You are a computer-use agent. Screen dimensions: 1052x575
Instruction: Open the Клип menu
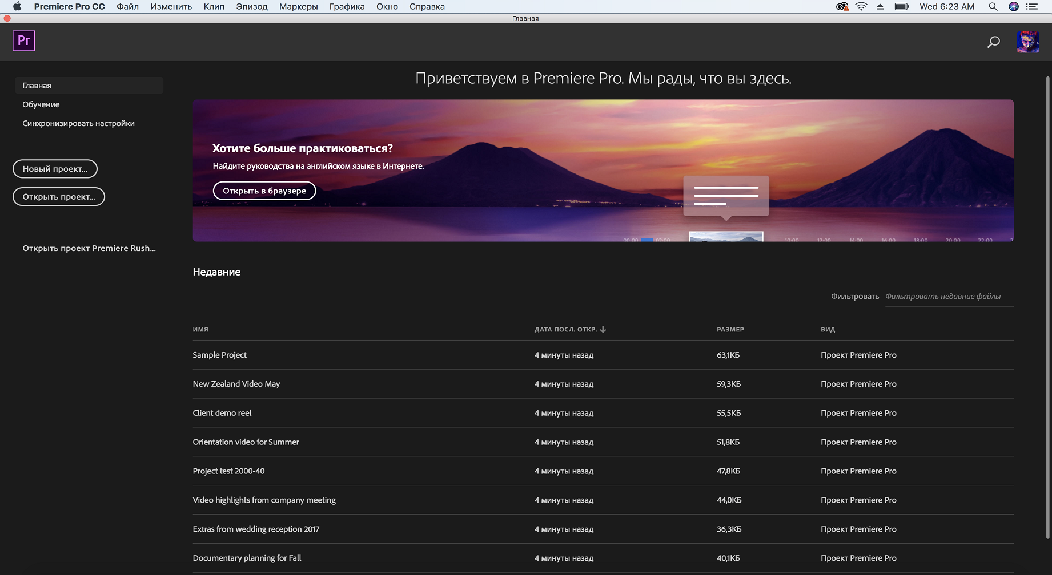click(x=214, y=6)
